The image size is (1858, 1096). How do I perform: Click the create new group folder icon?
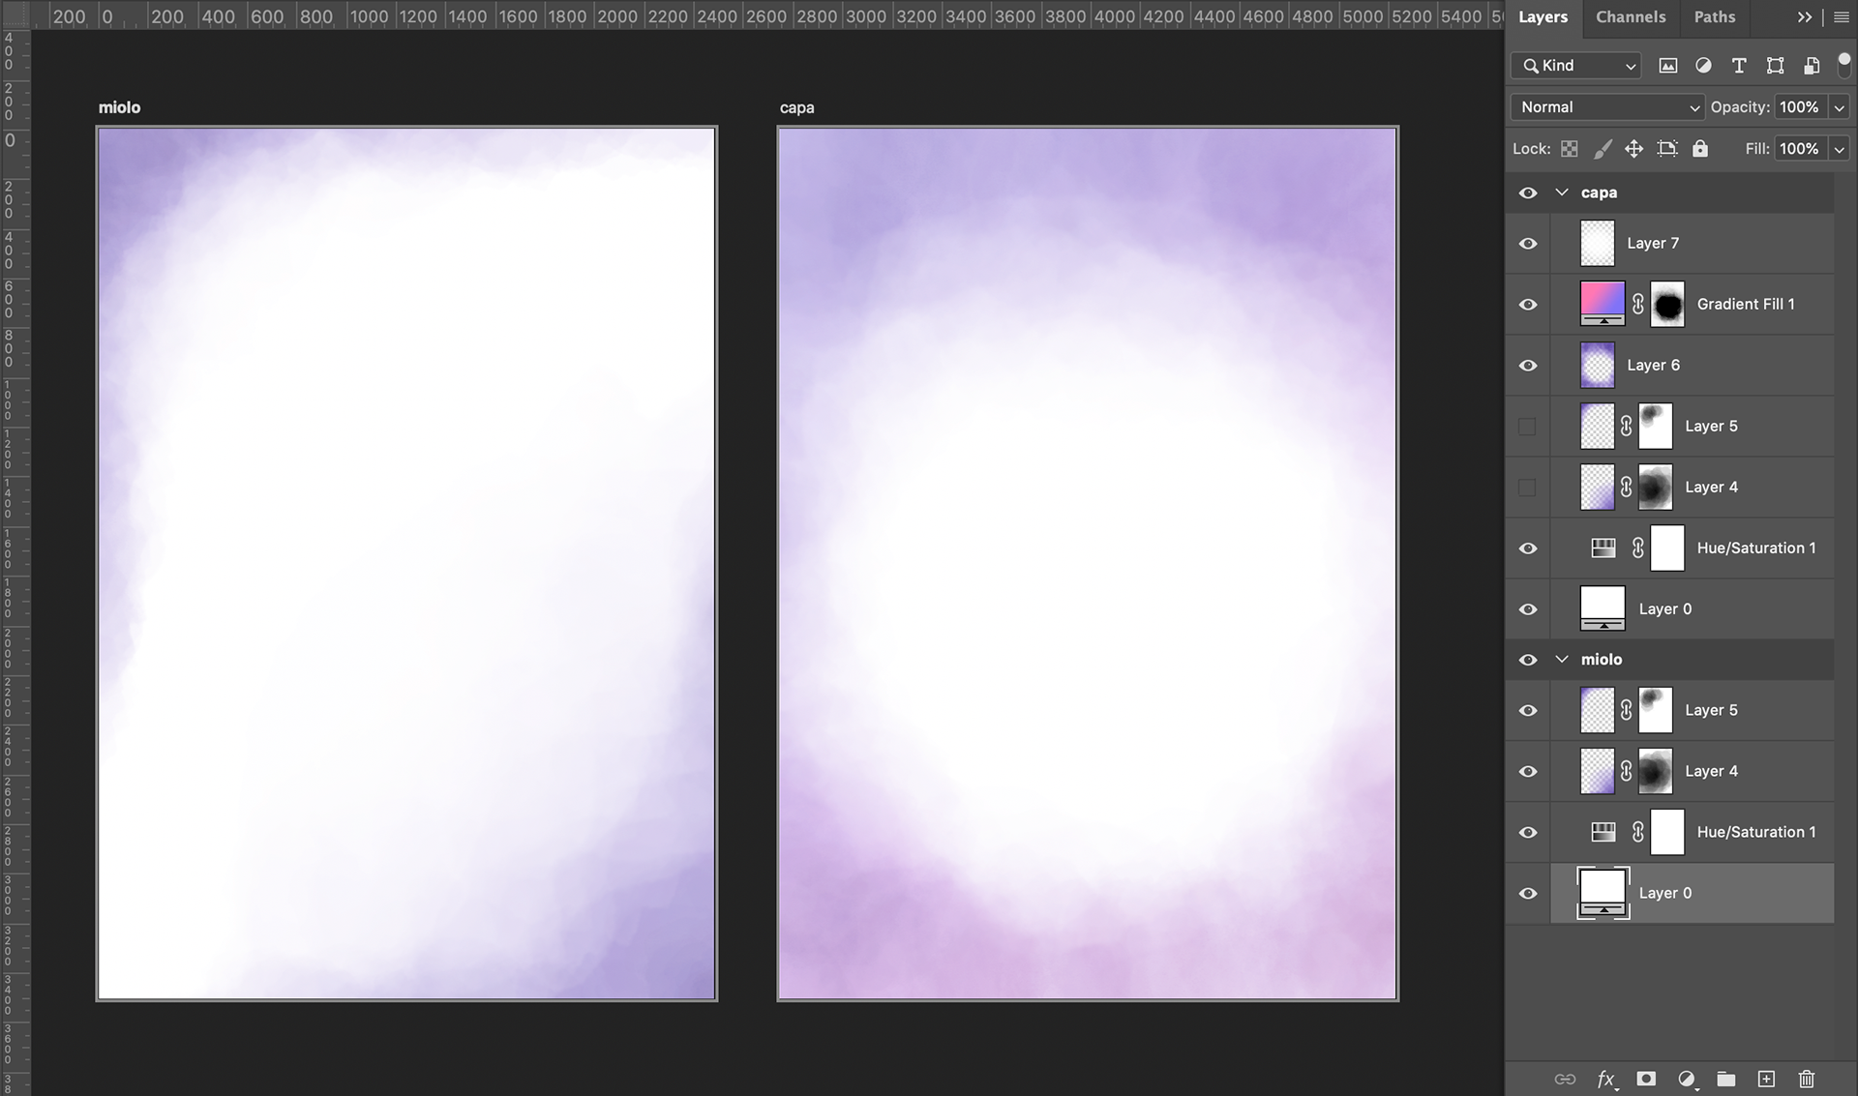pyautogui.click(x=1725, y=1079)
